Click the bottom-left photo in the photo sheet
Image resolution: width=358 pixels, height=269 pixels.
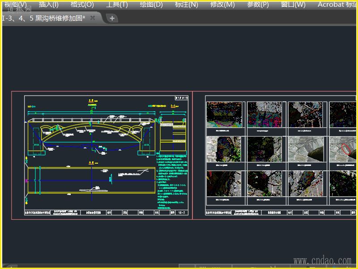(x=224, y=183)
